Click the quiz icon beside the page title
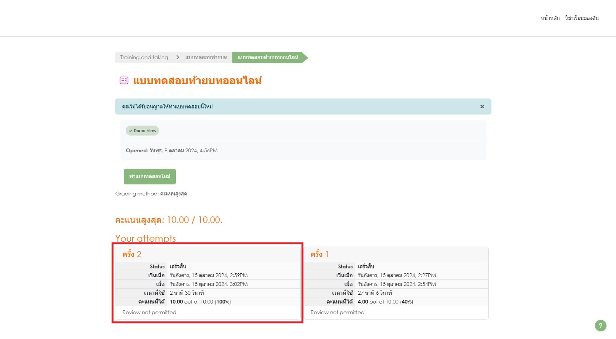This screenshot has height=339, width=616. click(124, 80)
